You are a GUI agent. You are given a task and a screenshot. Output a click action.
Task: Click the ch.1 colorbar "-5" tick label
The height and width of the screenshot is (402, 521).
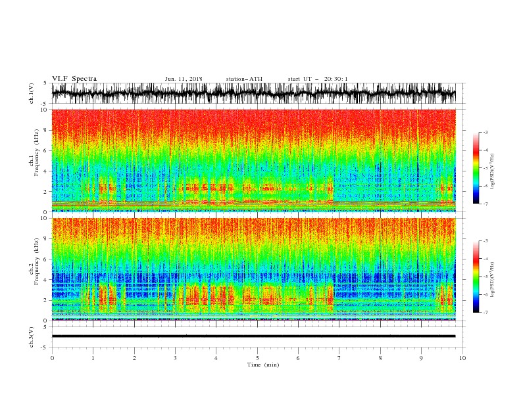point(485,168)
